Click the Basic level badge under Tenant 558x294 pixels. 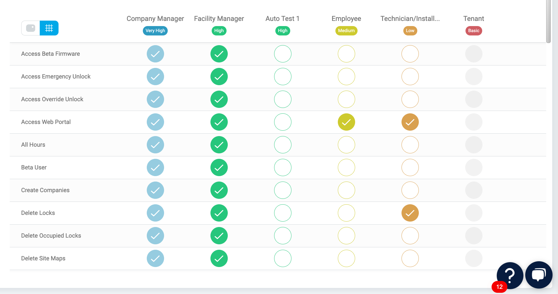[474, 31]
